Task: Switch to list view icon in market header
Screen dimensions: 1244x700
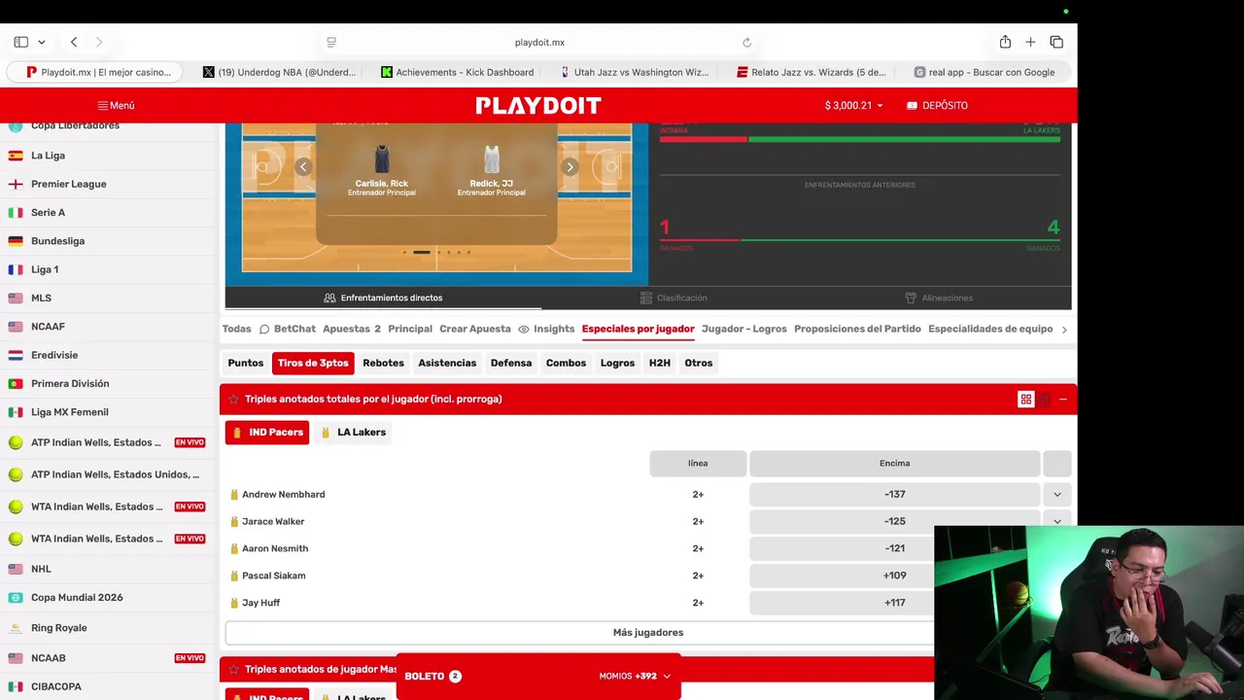Action: click(1044, 400)
